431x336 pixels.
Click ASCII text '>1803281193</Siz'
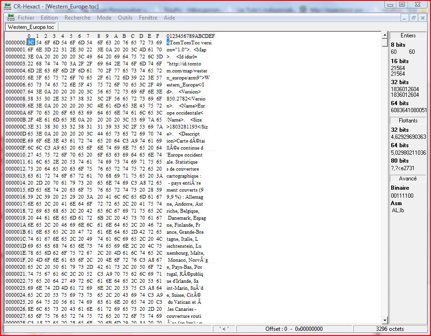(x=187, y=127)
